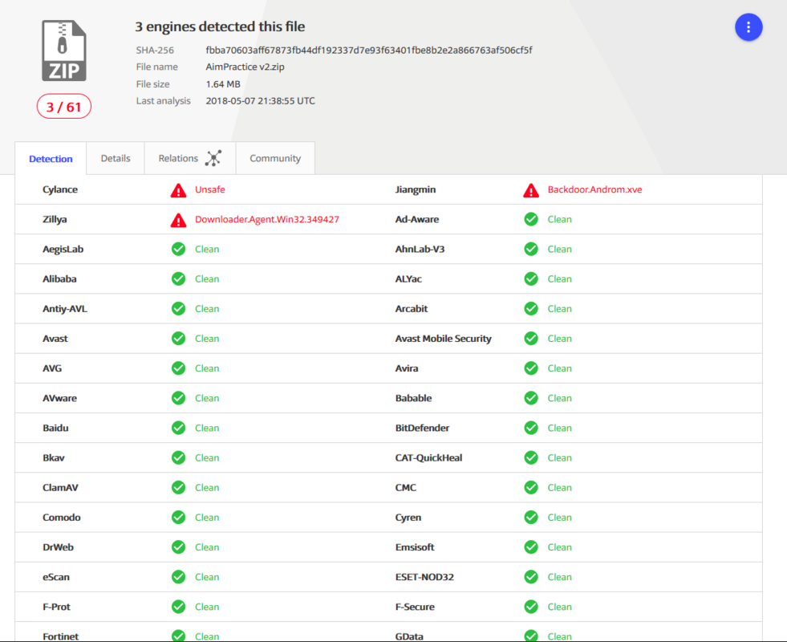The height and width of the screenshot is (642, 787).
Task: Click the warning icon next to Jiangmin
Action: click(531, 190)
